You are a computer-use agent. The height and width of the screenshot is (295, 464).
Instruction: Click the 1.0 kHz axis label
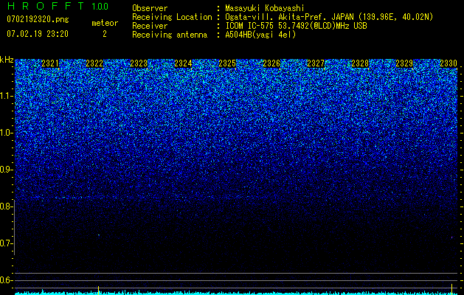[6, 133]
